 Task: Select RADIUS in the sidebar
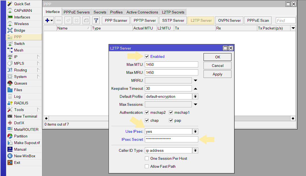[x=21, y=103]
